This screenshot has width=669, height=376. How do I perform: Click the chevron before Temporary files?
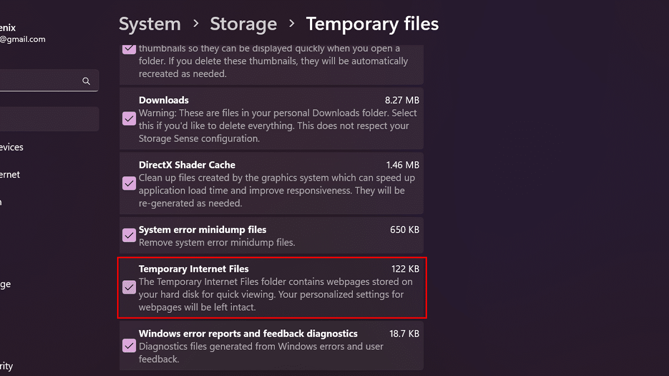(292, 24)
